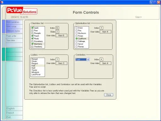Pick the Potato radio button
This screenshot has height=121, width=161.
77,36
